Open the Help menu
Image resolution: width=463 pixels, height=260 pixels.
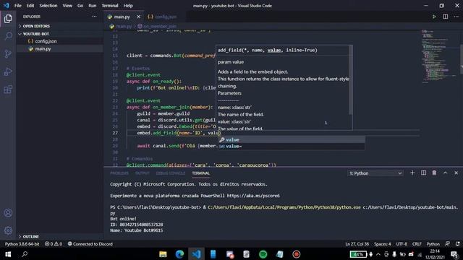click(x=128, y=6)
